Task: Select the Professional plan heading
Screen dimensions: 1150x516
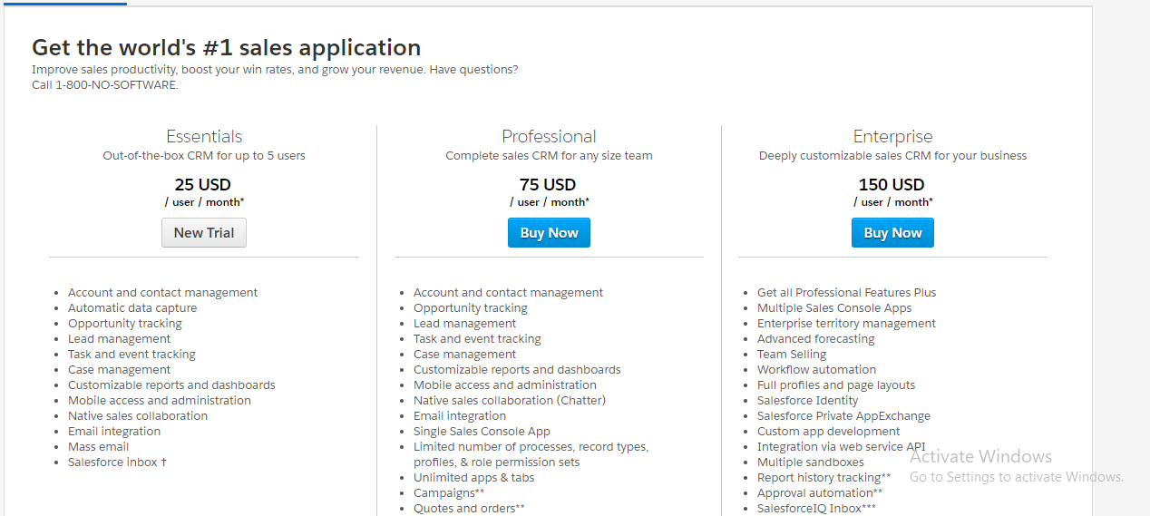Action: [x=549, y=137]
